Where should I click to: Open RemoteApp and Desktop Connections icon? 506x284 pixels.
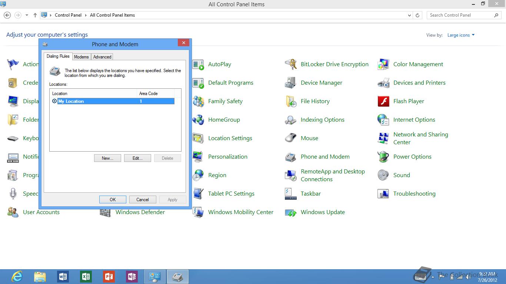click(291, 175)
